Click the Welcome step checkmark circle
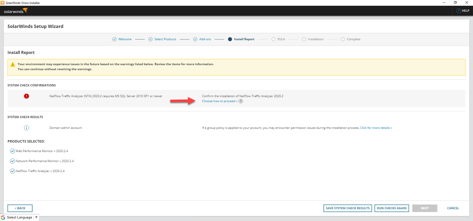 tap(114, 39)
